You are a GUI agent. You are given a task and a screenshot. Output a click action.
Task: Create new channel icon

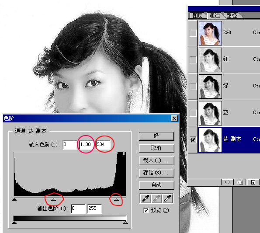tap(253, 182)
